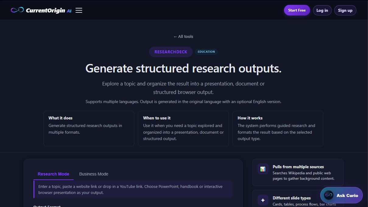Click the sparkle icon beside Different slide types
The width and height of the screenshot is (368, 207).
tap(263, 200)
